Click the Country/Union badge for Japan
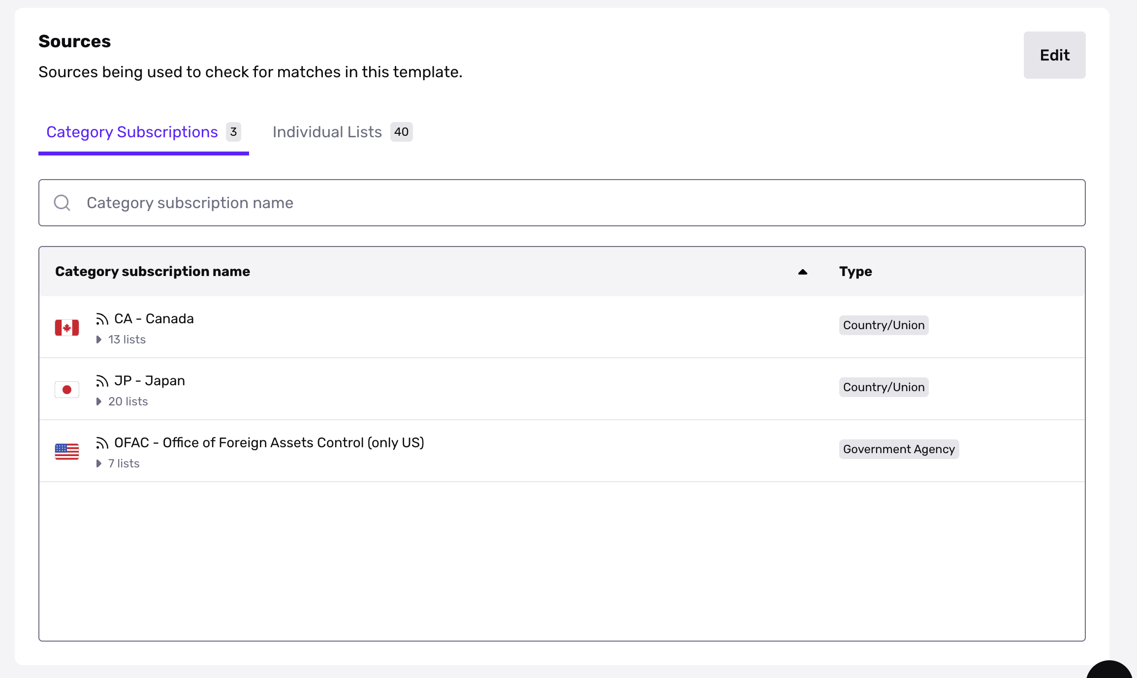Screen dimensions: 1137x678 click(x=884, y=387)
